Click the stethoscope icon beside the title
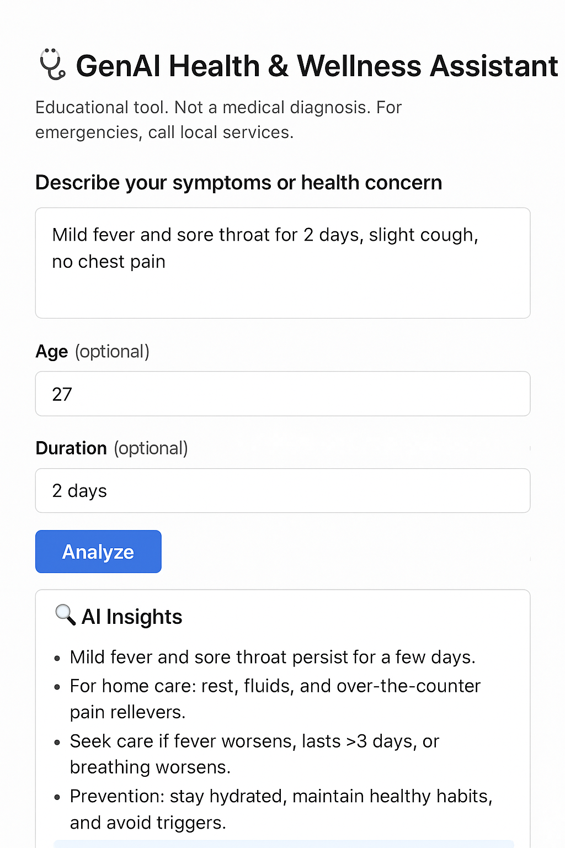565x848 pixels. click(x=52, y=65)
